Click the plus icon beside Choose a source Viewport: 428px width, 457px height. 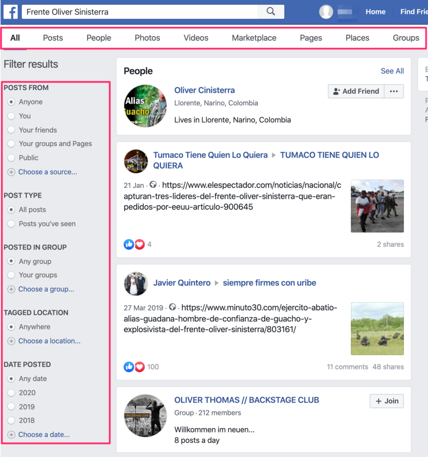tap(11, 172)
